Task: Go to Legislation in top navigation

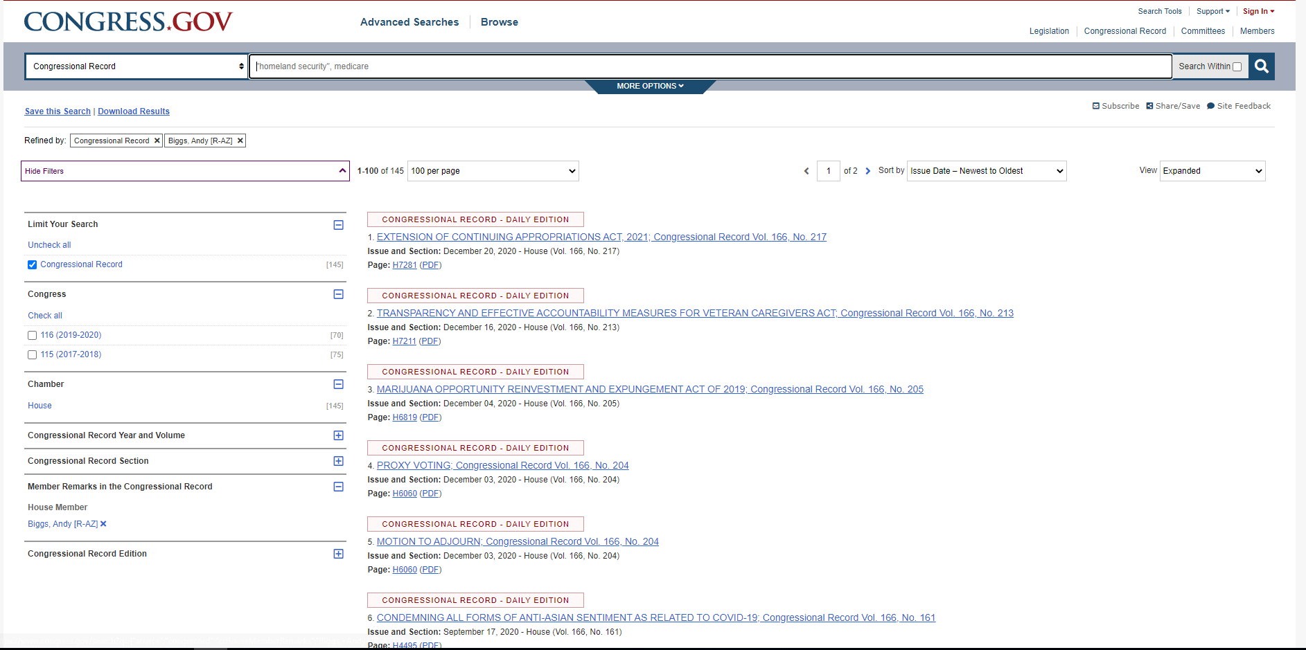Action: pyautogui.click(x=1049, y=31)
